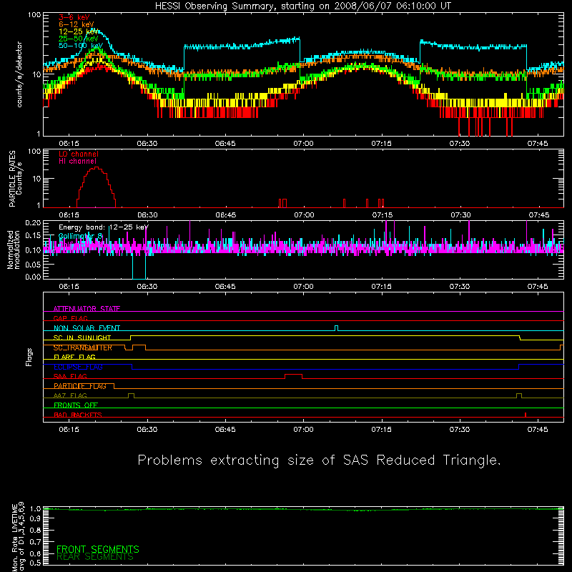The image size is (572, 572).
Task: Click the BAD_PACKETS flag label
Action: 78,415
